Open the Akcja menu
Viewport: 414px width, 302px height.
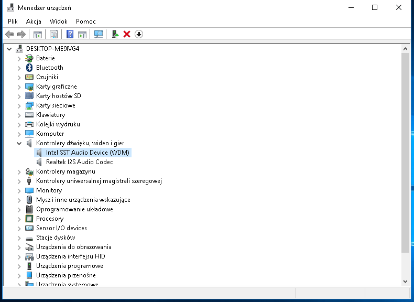(x=34, y=21)
